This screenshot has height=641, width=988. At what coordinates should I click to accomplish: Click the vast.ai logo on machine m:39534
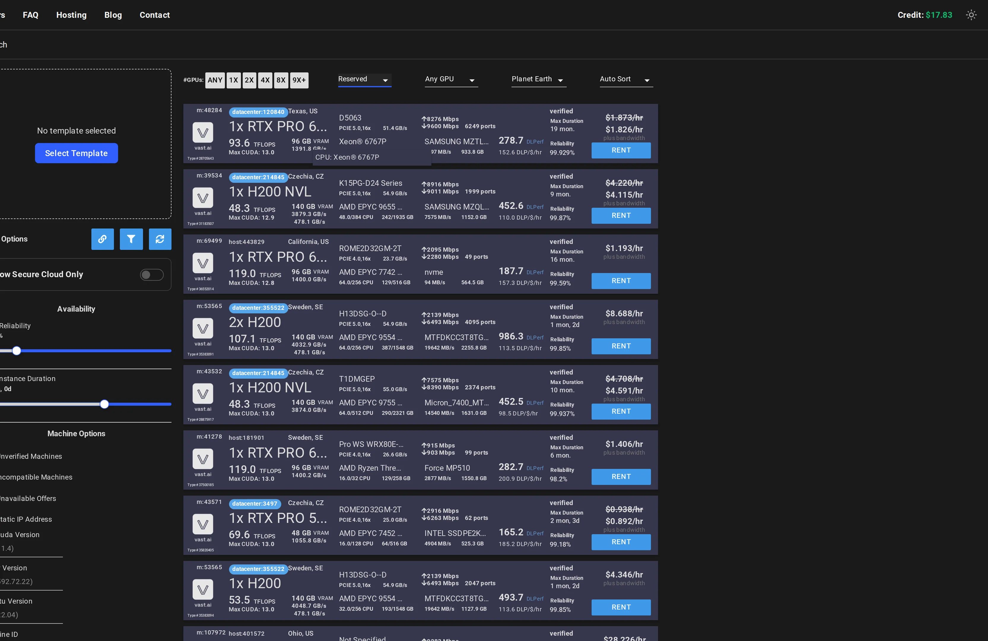point(203,198)
